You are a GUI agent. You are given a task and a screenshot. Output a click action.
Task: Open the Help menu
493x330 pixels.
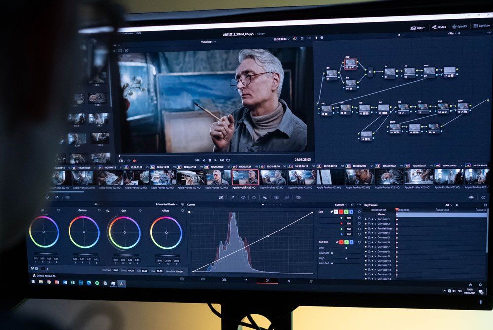139,33
